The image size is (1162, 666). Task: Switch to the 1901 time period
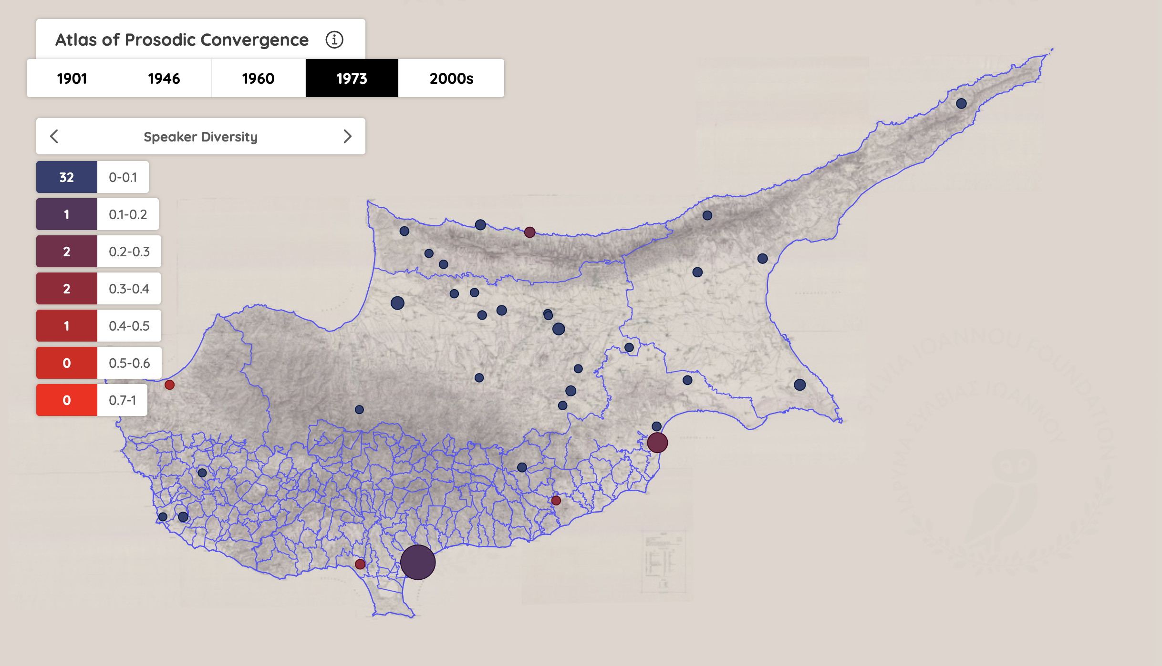72,78
